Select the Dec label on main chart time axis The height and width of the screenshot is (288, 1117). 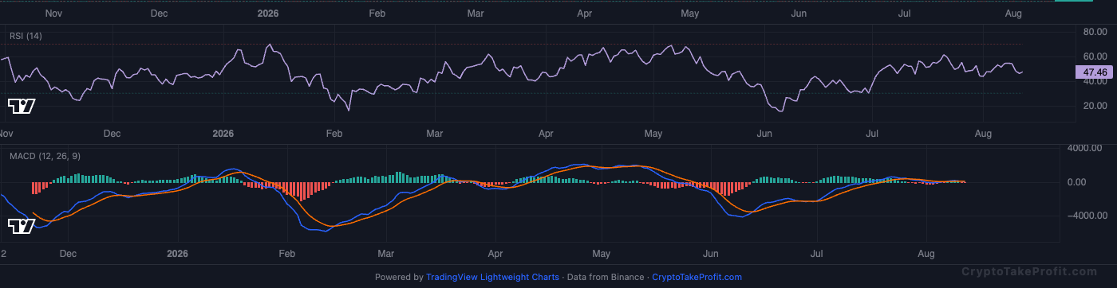click(159, 14)
